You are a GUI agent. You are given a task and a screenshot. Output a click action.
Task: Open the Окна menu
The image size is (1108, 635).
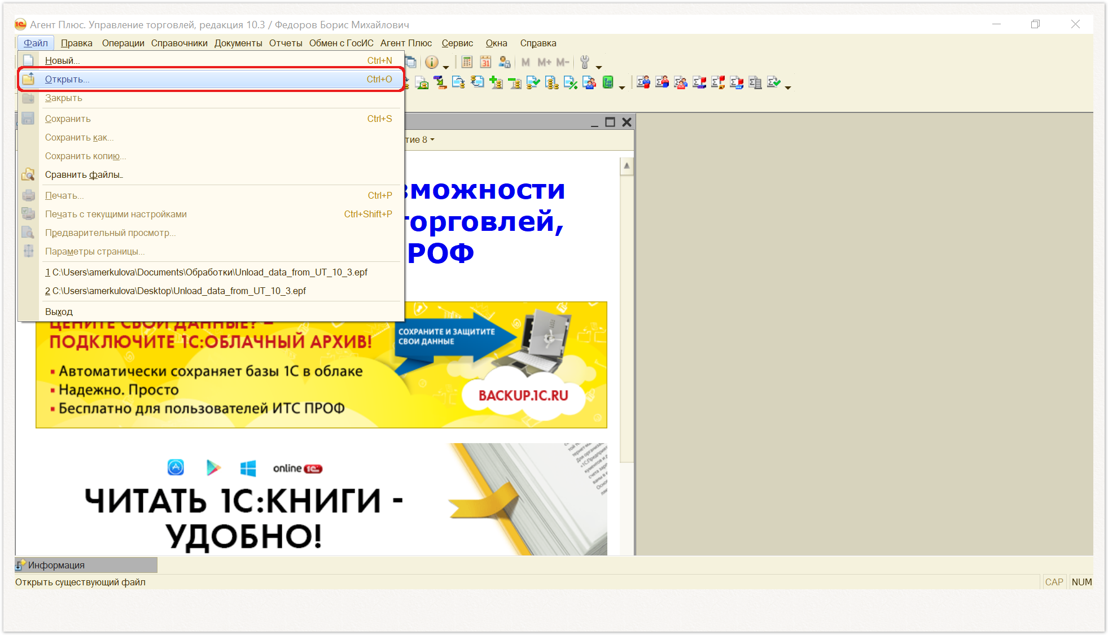click(x=496, y=43)
